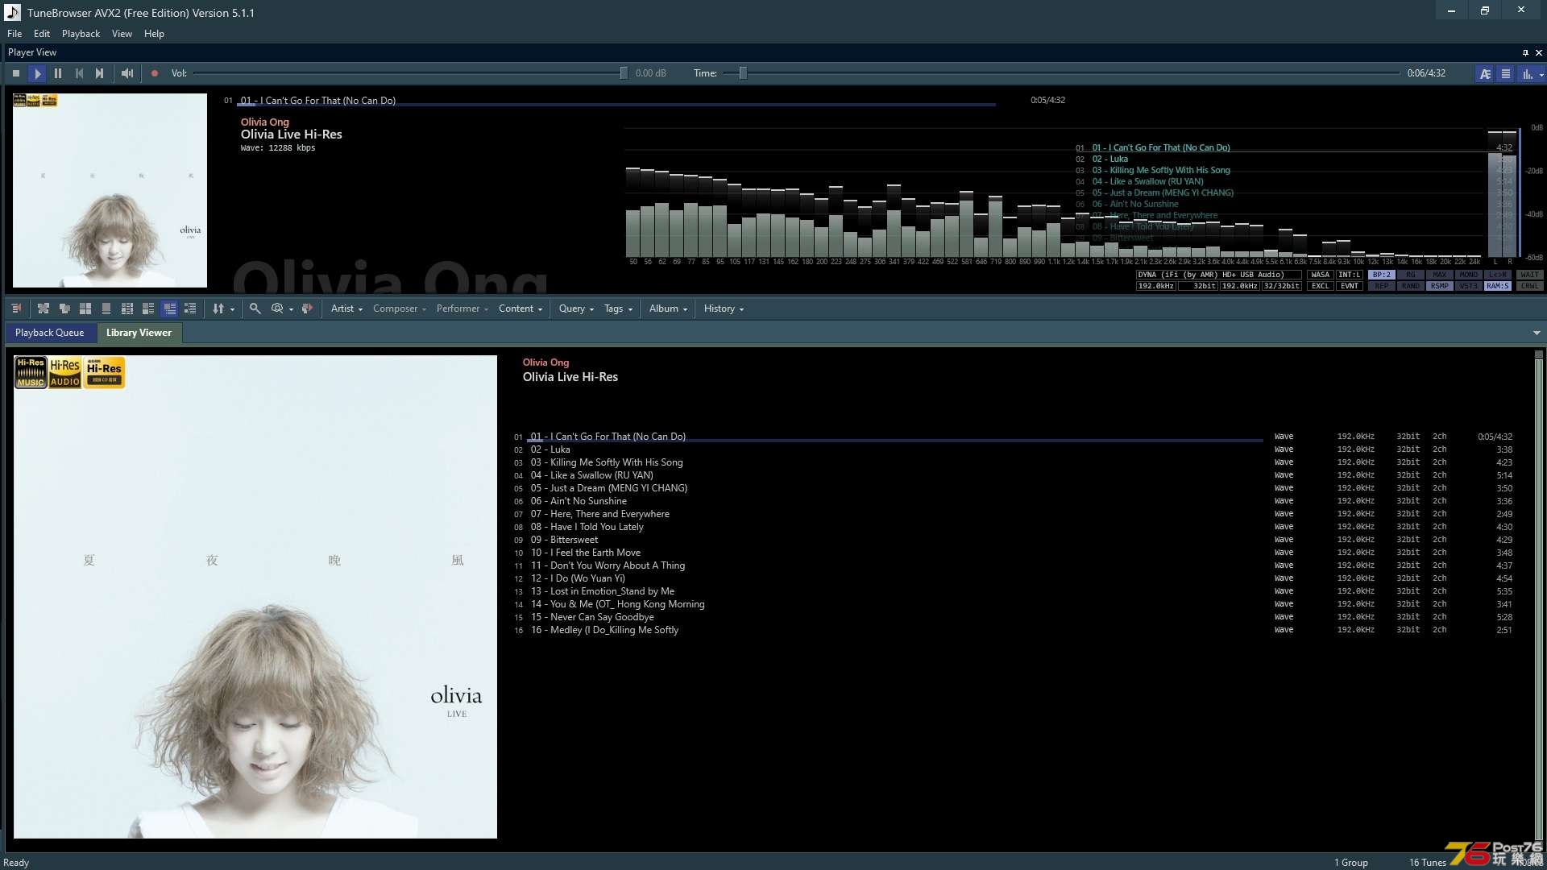Viewport: 1547px width, 870px height.
Task: Open the Help menu
Action: tap(154, 34)
